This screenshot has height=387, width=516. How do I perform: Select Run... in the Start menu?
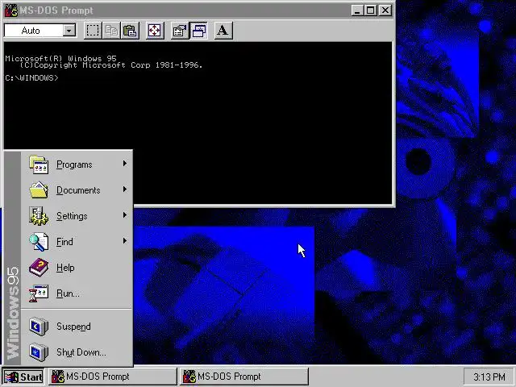[x=77, y=293]
